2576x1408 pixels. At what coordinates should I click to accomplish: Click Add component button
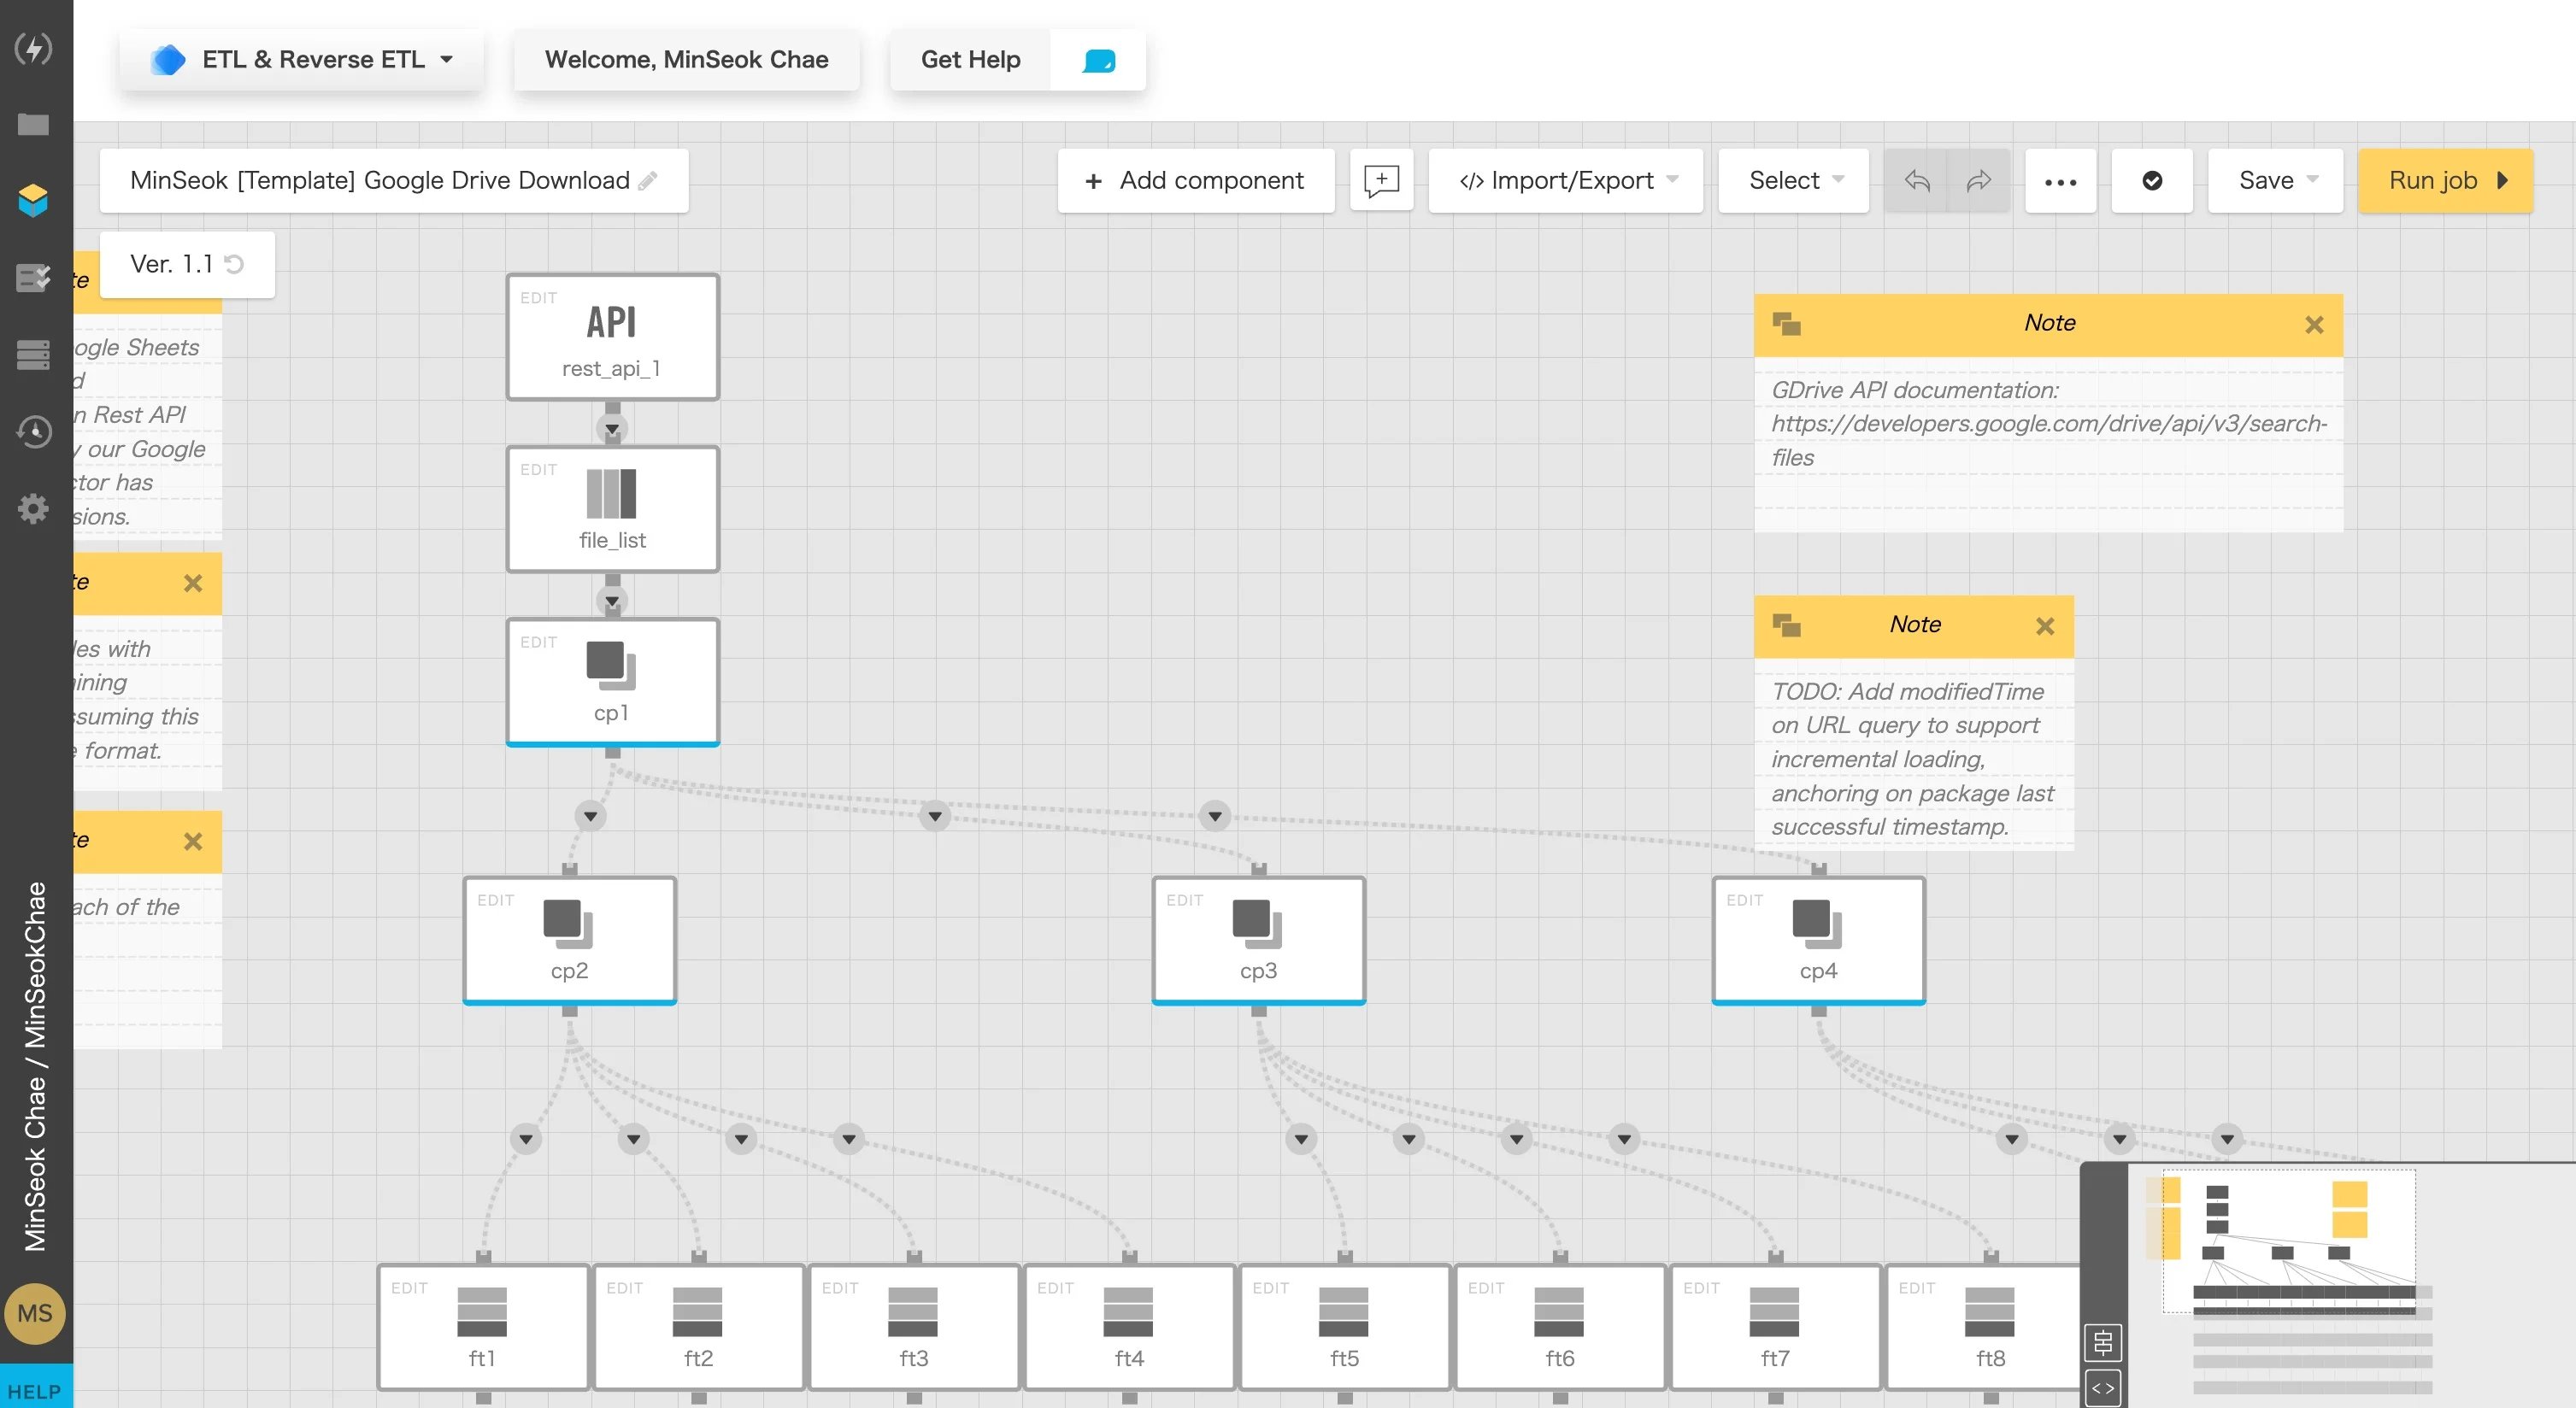[1195, 181]
